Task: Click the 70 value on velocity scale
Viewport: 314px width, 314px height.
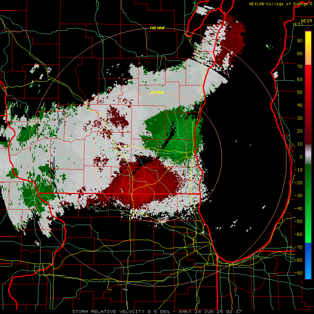Action: click(300, 67)
